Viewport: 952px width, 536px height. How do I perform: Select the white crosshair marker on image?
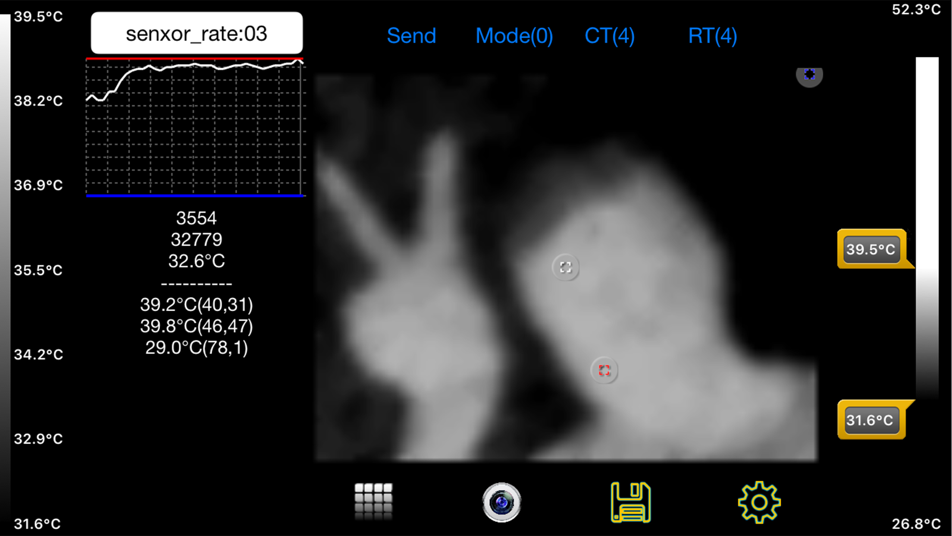point(565,268)
